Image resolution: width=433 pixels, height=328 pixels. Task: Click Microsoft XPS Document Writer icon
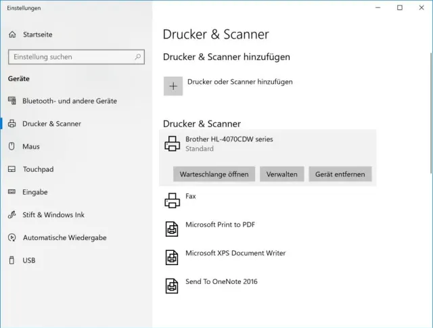[173, 257]
